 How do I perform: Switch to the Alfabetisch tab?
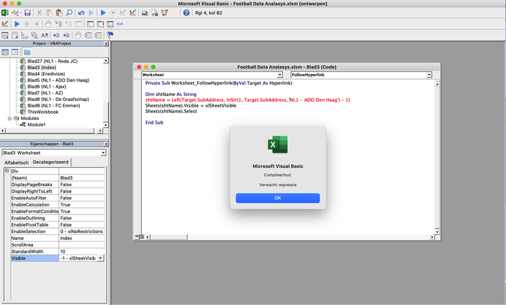point(16,163)
